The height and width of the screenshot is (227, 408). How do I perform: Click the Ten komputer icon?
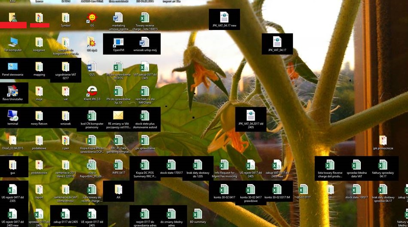click(12, 42)
